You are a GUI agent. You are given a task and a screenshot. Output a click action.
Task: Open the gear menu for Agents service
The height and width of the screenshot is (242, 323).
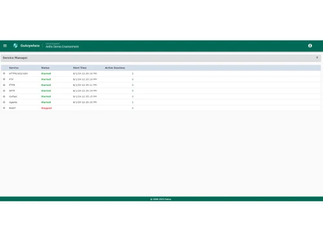[x=4, y=103]
